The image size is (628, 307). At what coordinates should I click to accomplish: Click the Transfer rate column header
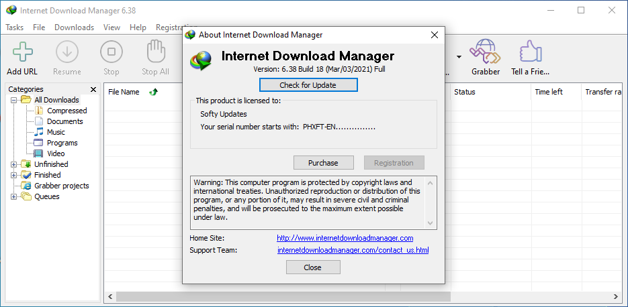(x=604, y=92)
